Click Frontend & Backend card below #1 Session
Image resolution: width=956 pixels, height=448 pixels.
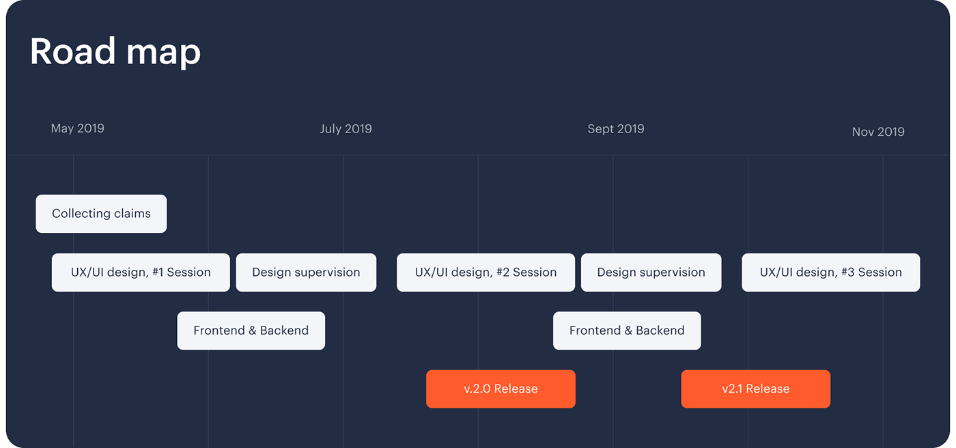251,331
